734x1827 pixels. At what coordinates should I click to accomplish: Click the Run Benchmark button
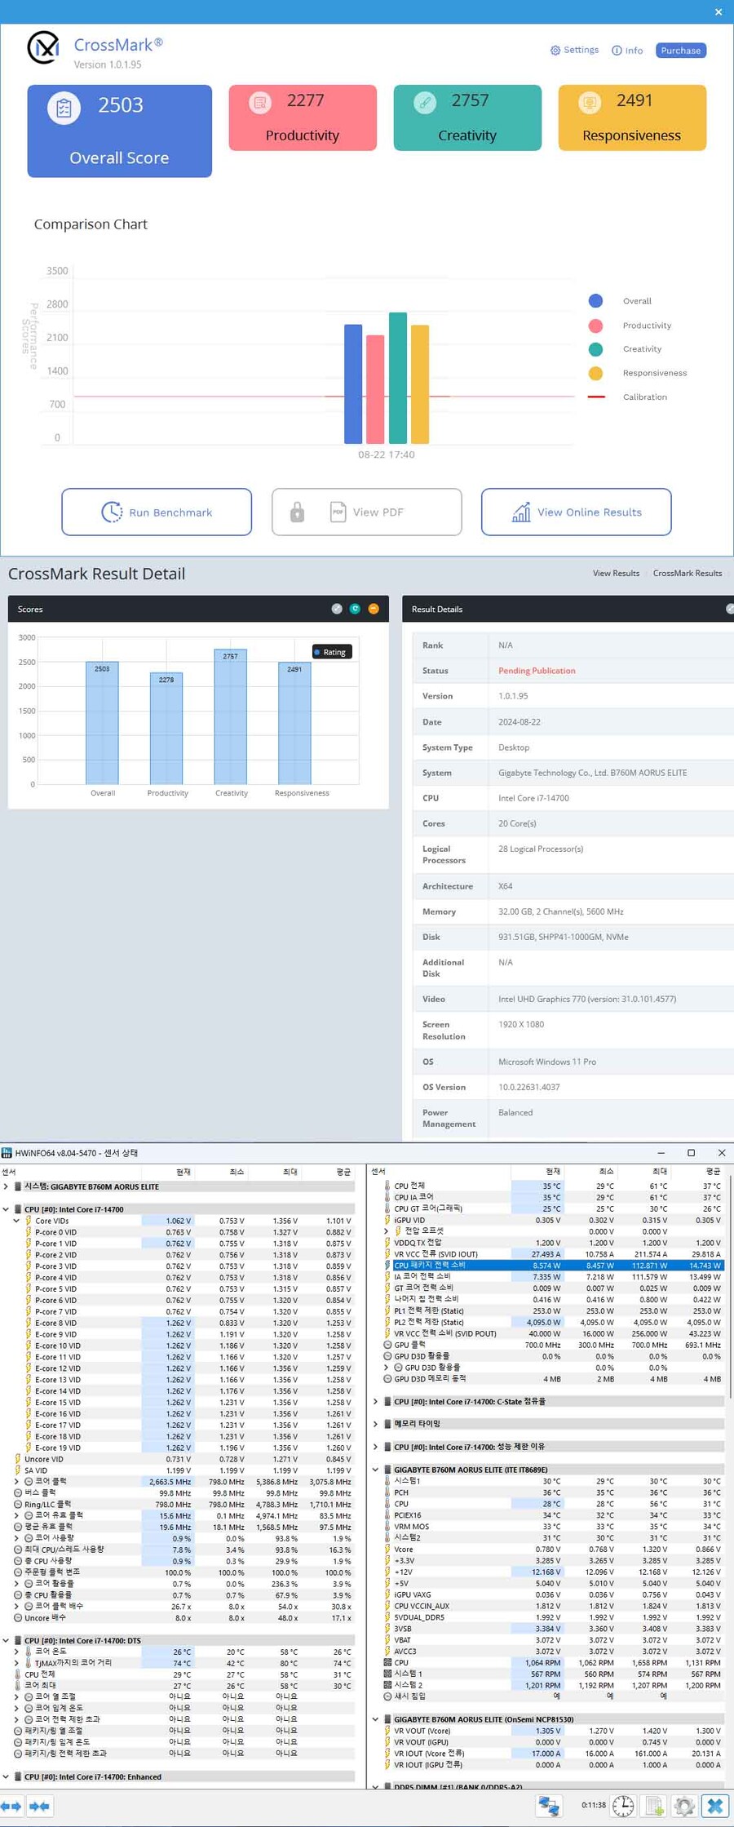point(157,512)
